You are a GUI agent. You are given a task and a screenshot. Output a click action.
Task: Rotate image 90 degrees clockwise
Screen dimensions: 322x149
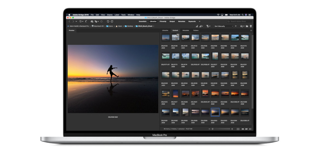(112, 21)
